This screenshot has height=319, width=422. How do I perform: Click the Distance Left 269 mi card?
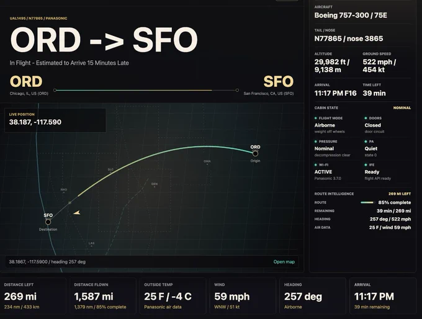tap(33, 296)
